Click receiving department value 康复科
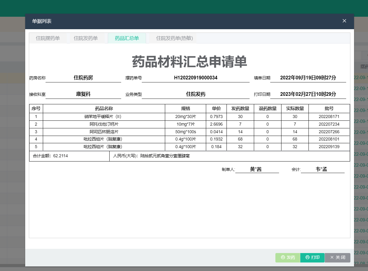 click(x=83, y=94)
